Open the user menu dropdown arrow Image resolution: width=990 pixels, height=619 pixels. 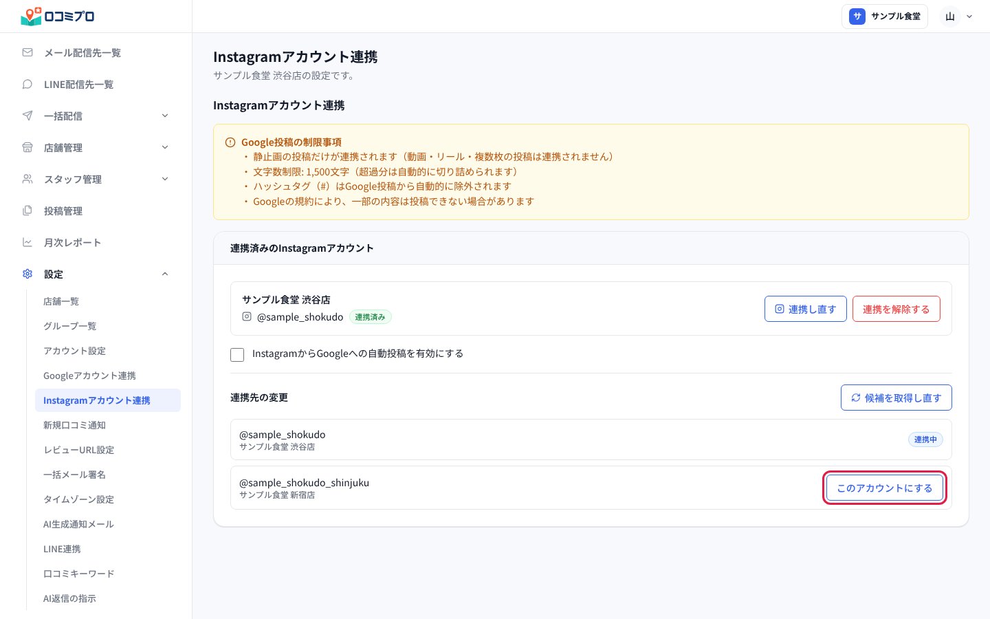pos(969,17)
